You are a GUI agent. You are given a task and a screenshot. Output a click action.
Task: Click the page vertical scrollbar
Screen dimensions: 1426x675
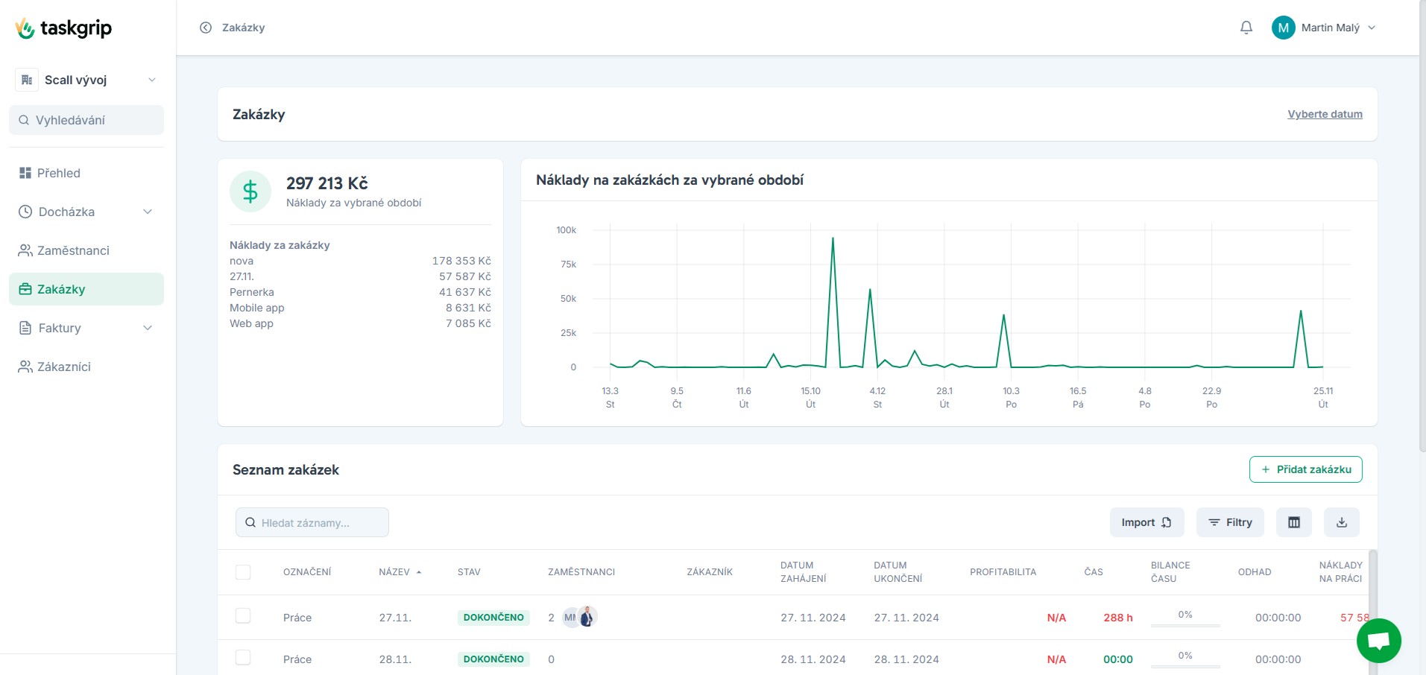coord(1422,226)
